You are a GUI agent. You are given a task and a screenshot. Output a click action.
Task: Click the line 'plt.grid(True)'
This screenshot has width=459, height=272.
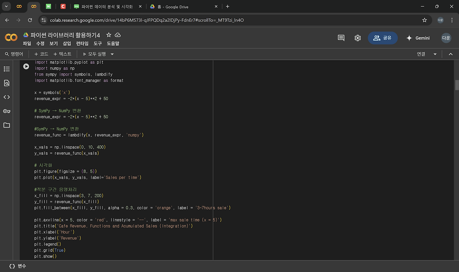click(50, 250)
